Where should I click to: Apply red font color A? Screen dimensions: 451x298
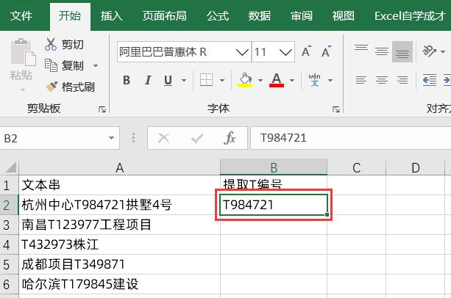(x=277, y=80)
